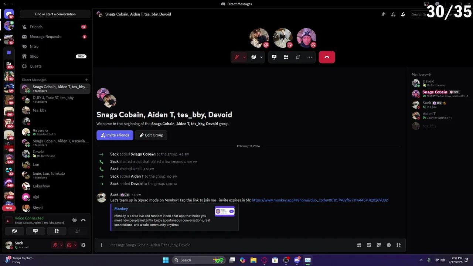Click Snags Cobain in members list

click(439, 94)
